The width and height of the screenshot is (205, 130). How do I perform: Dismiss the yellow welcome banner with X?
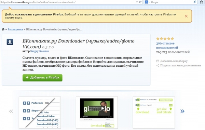click(186, 16)
